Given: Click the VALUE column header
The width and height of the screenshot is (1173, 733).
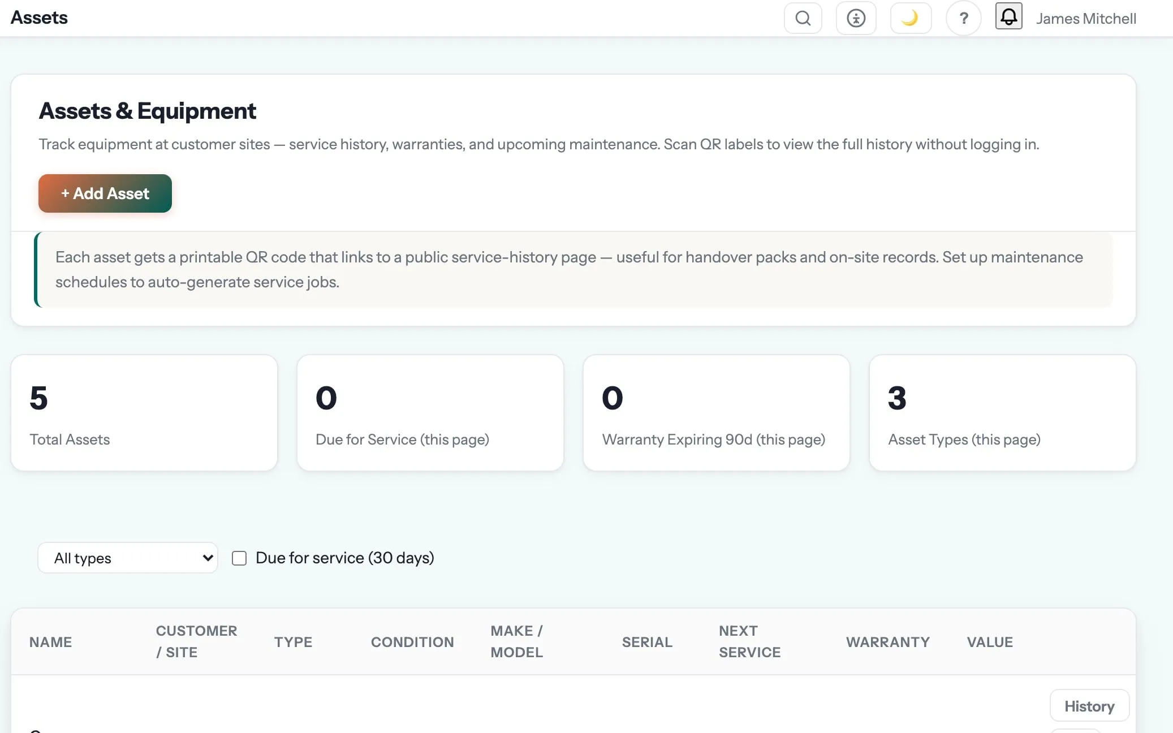Looking at the screenshot, I should pos(990,642).
